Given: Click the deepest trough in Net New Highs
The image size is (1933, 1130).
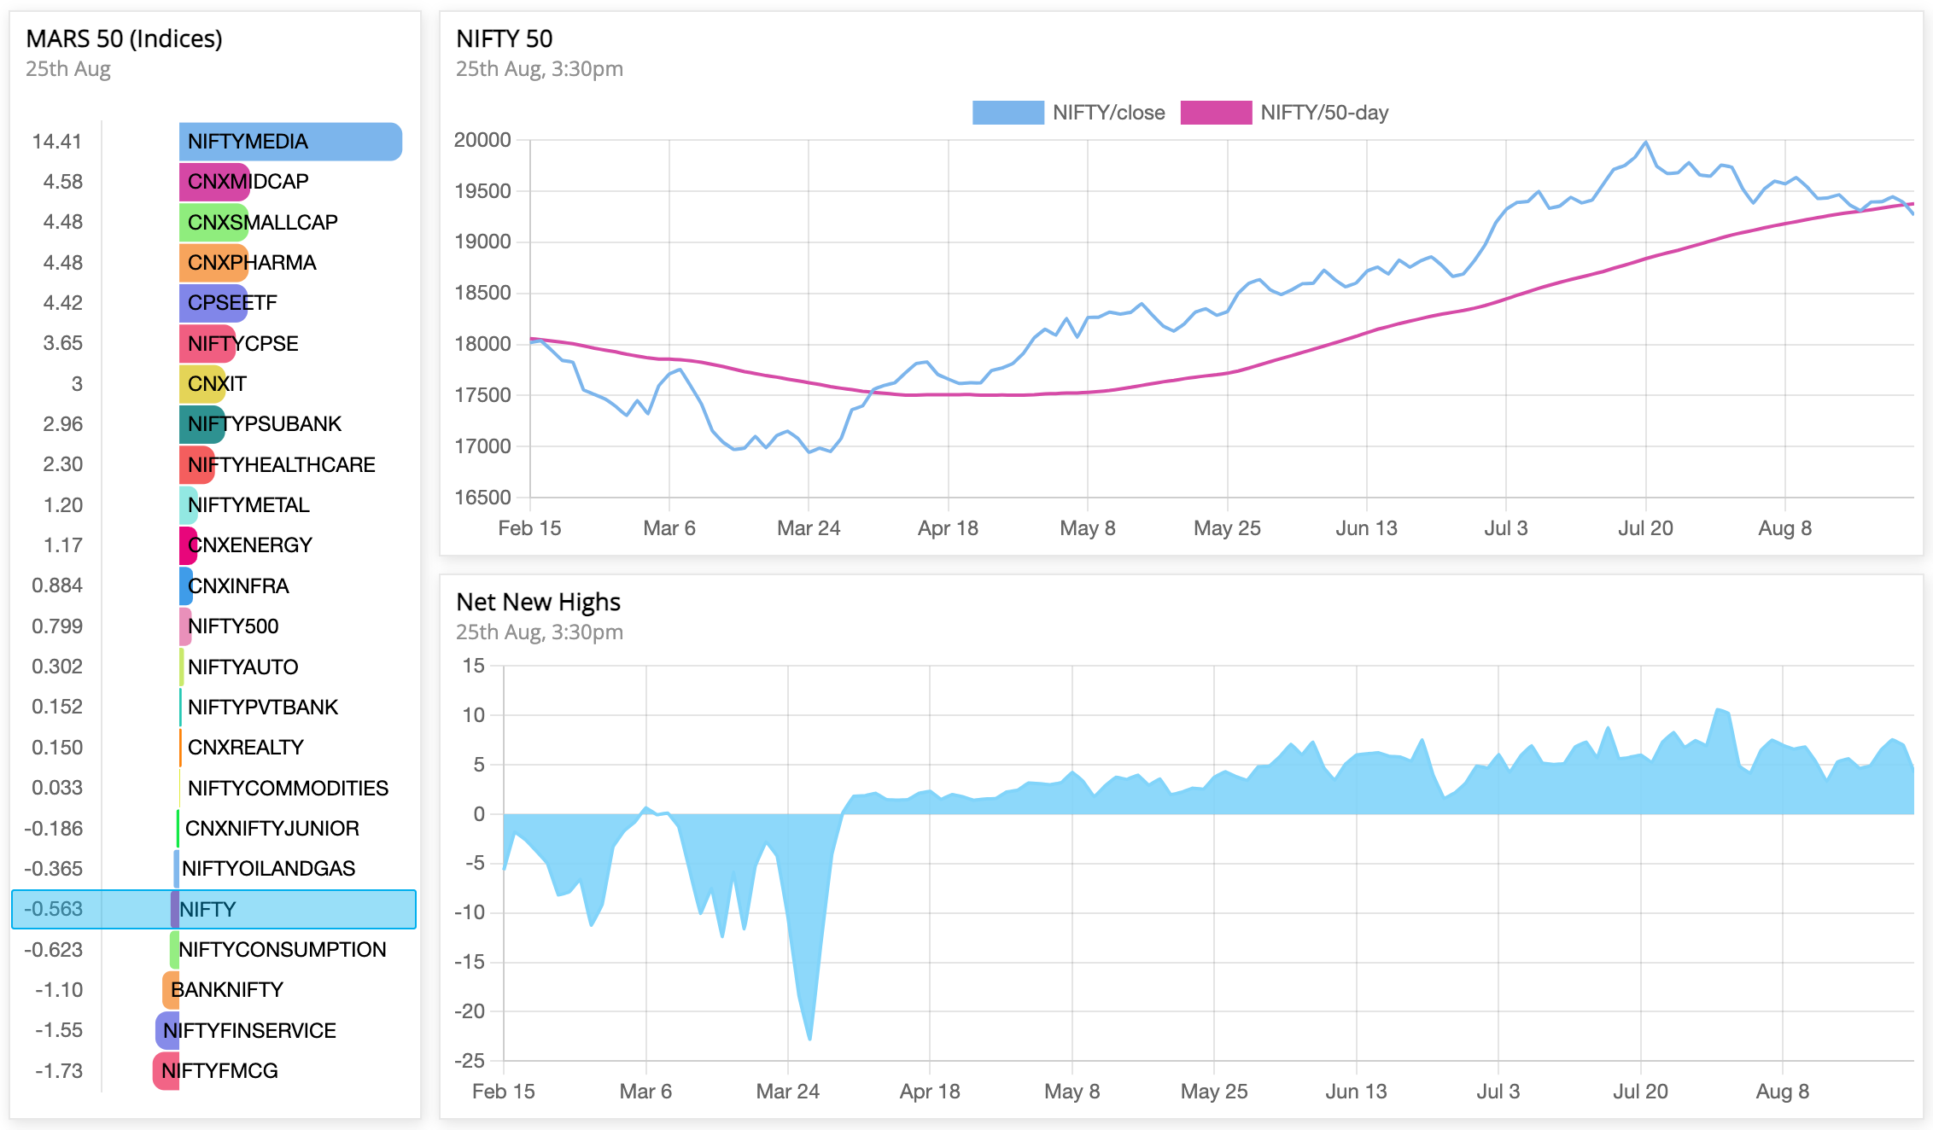Looking at the screenshot, I should point(809,1039).
